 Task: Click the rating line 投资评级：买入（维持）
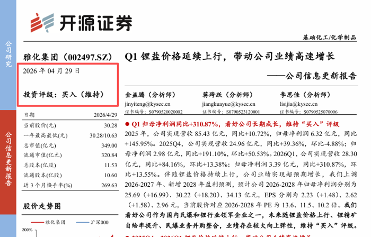point(64,94)
